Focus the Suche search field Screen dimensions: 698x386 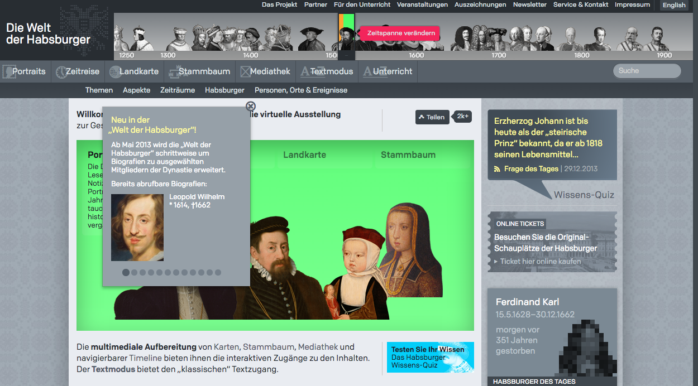647,71
